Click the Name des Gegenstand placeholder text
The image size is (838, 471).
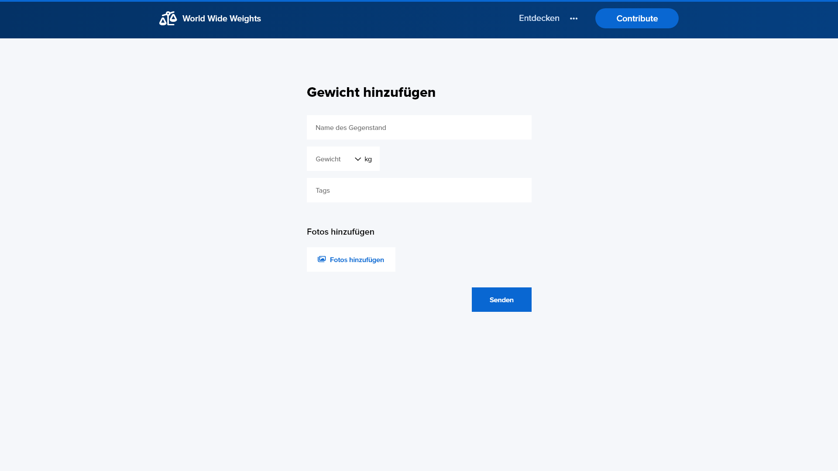tap(350, 128)
